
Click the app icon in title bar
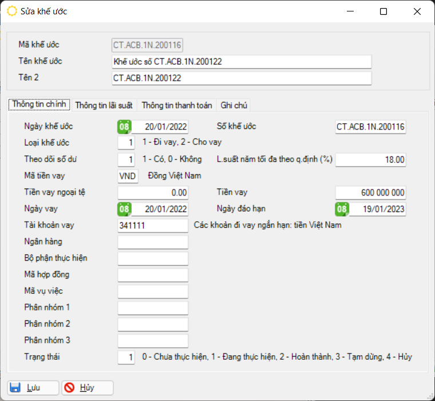[x=11, y=11]
